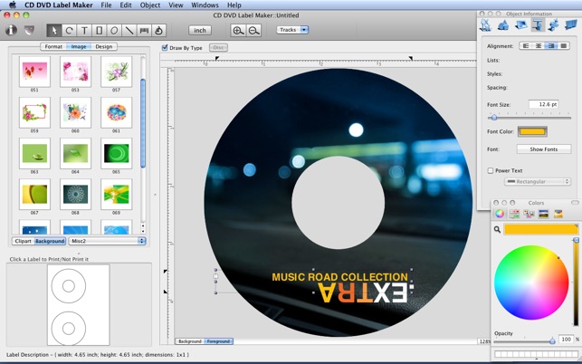This screenshot has height=364, width=582.
Task: Click the orange Font Color swatch
Action: point(531,132)
